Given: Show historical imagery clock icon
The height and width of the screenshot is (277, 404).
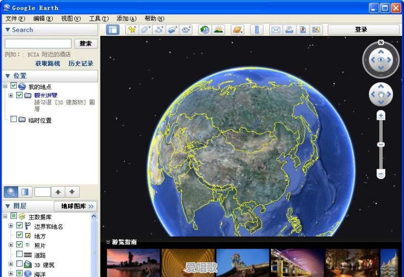Looking at the screenshot, I should coord(205,30).
